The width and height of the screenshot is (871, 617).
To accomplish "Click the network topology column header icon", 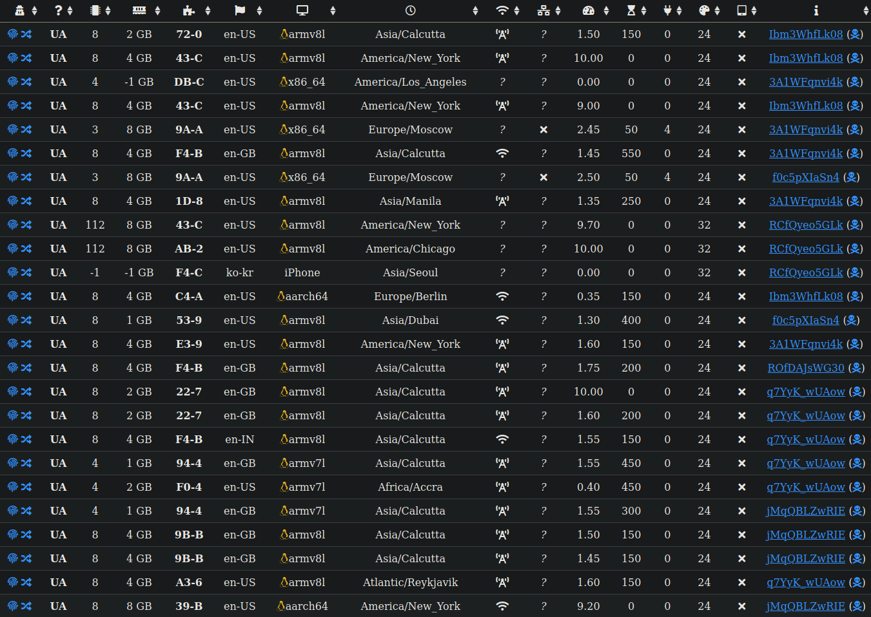I will [x=543, y=10].
